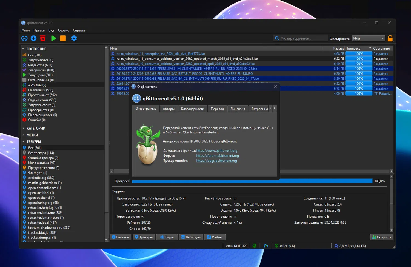Image resolution: width=411 pixels, height=267 pixels.
Task: Collapse the СОСТОЯНИЕ section
Action: (23, 49)
